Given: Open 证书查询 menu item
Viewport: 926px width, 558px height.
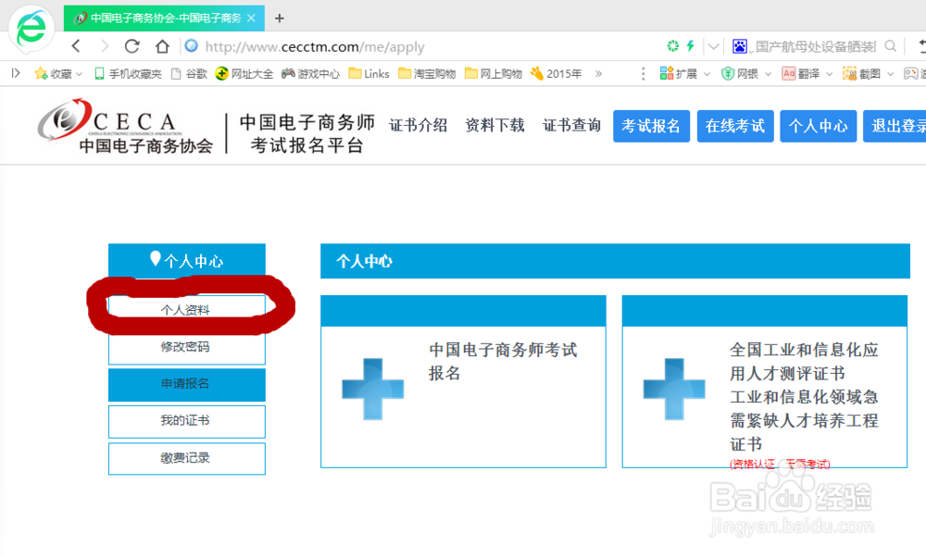Looking at the screenshot, I should point(571,126).
